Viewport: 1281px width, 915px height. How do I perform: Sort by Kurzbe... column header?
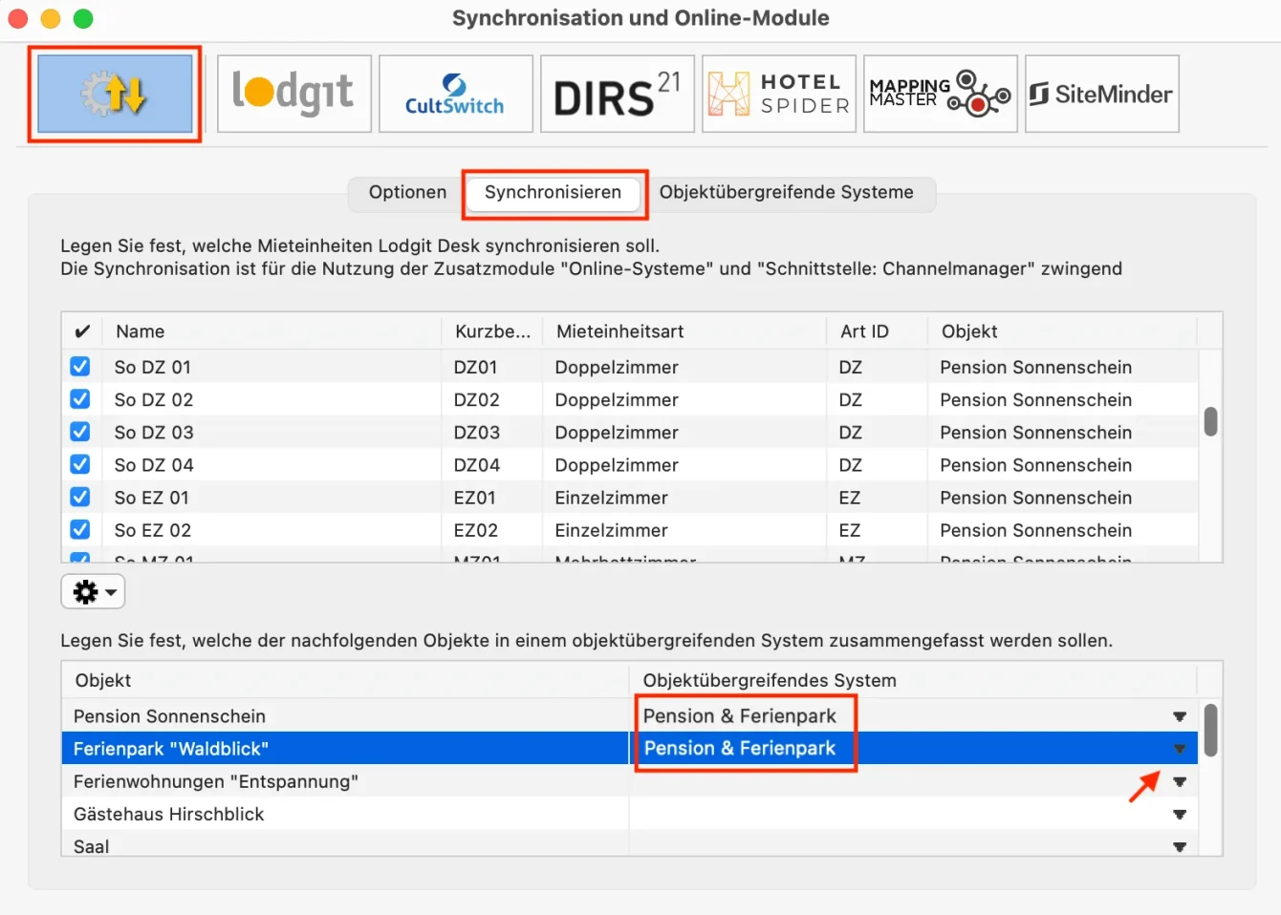pyautogui.click(x=492, y=331)
